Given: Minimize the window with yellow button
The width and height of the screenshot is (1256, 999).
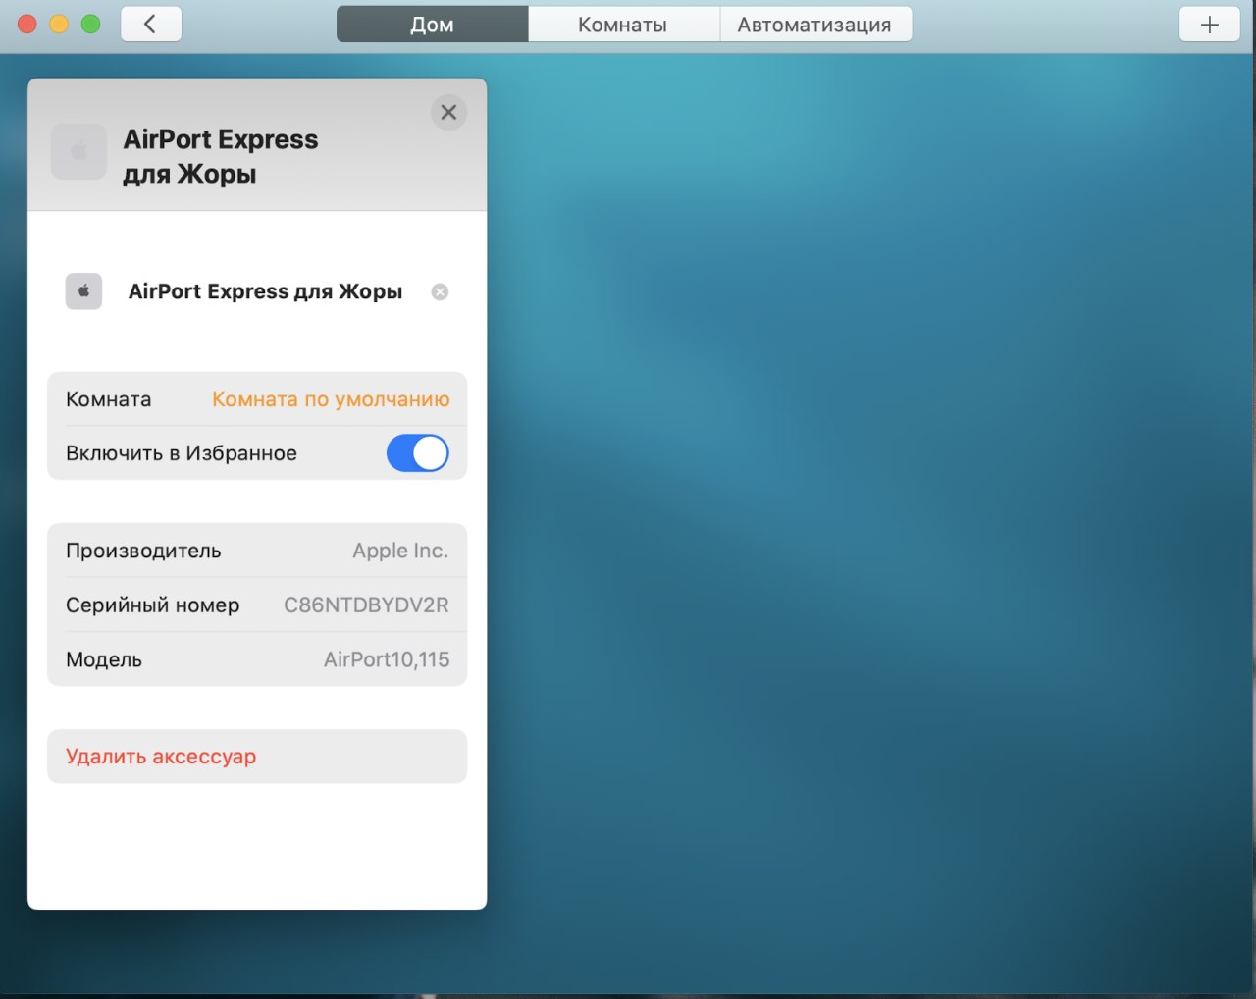Looking at the screenshot, I should [59, 24].
